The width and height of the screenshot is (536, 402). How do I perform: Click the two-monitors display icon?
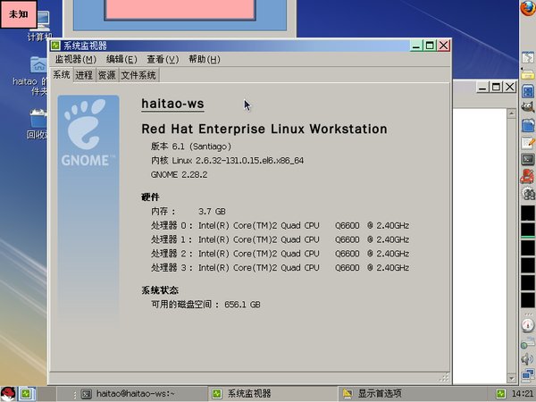(x=529, y=375)
